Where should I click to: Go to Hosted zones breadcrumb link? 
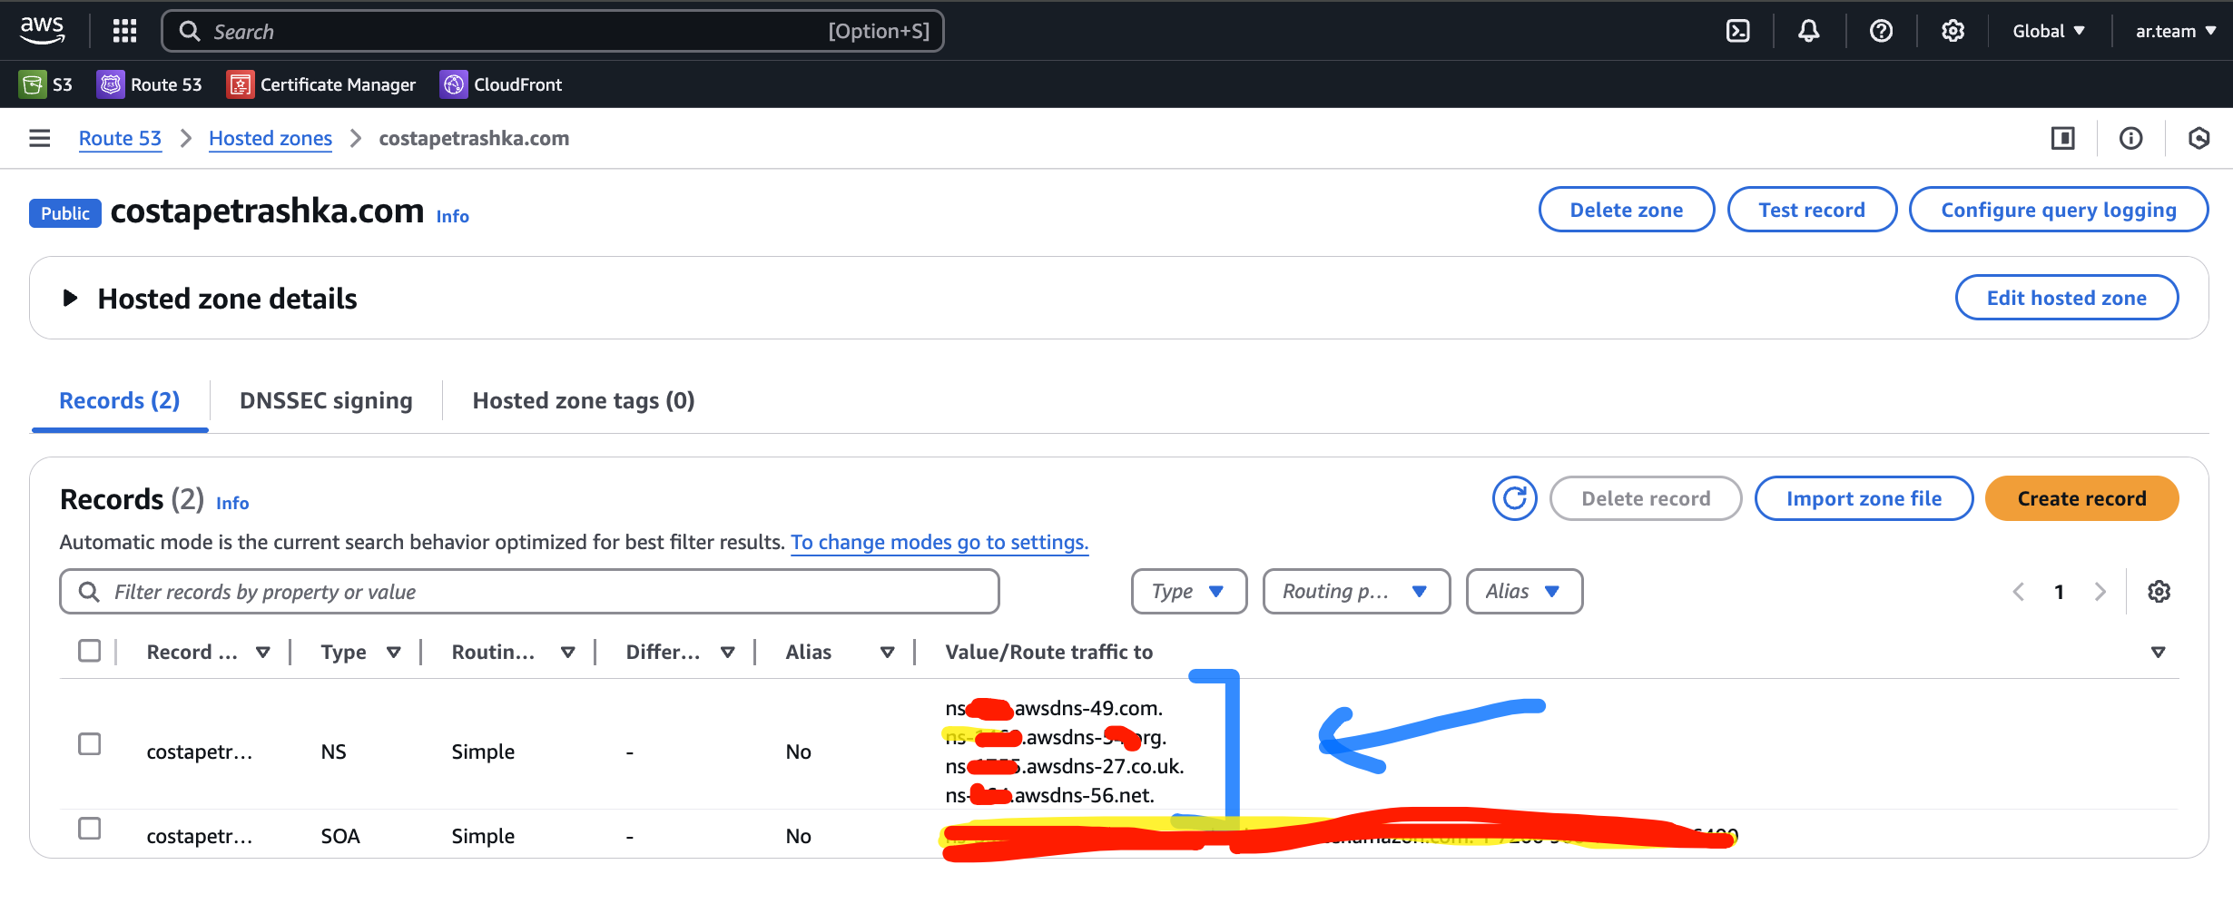271,138
